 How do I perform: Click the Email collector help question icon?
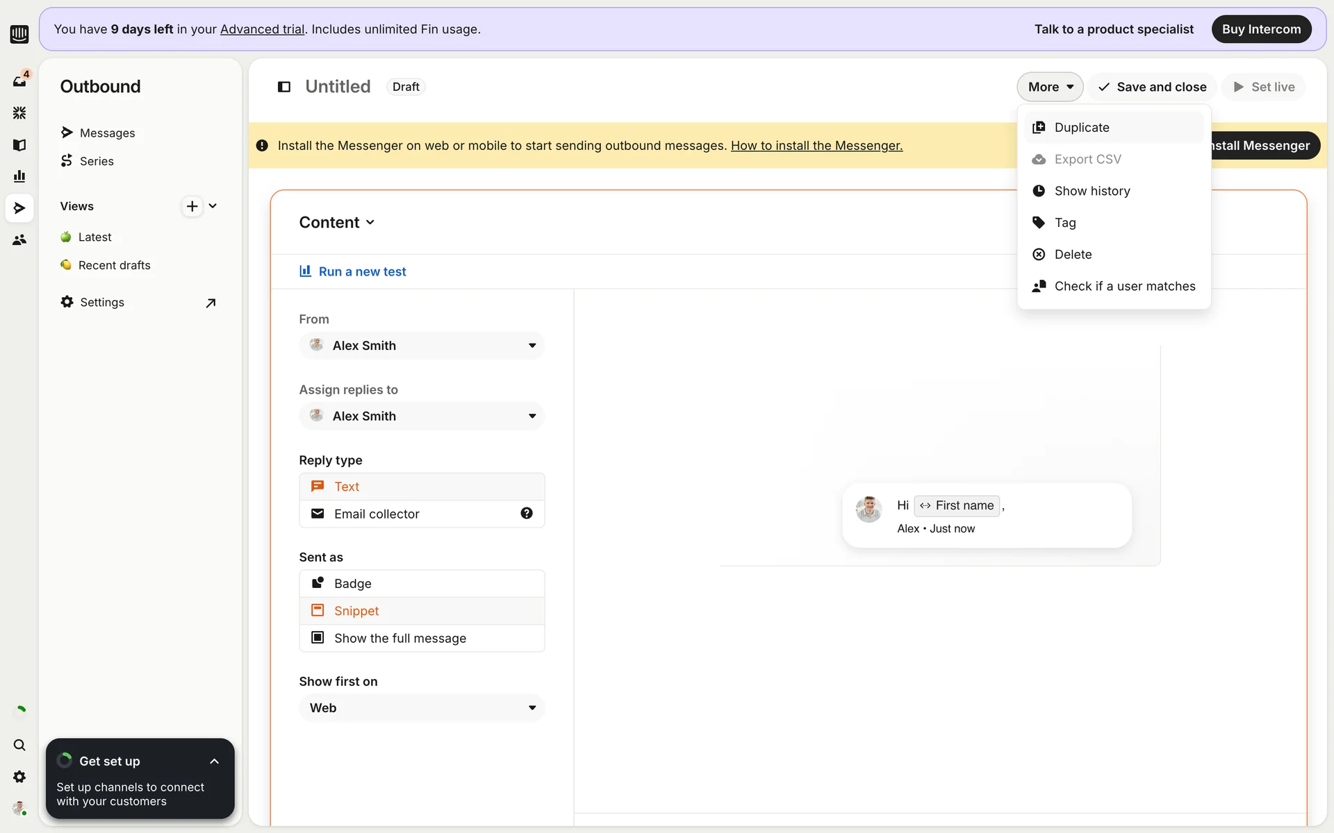[527, 513]
